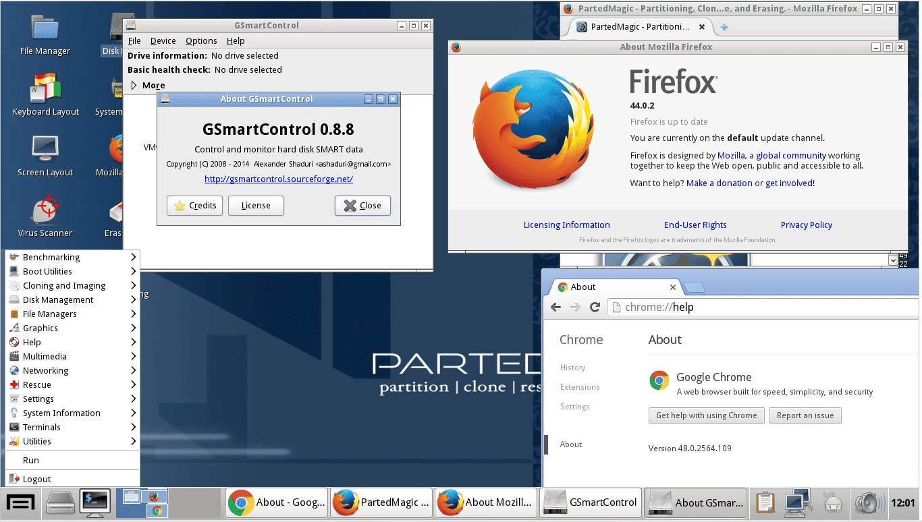Open Privacy Policy link in Firefox
922x522 pixels.
click(x=807, y=225)
